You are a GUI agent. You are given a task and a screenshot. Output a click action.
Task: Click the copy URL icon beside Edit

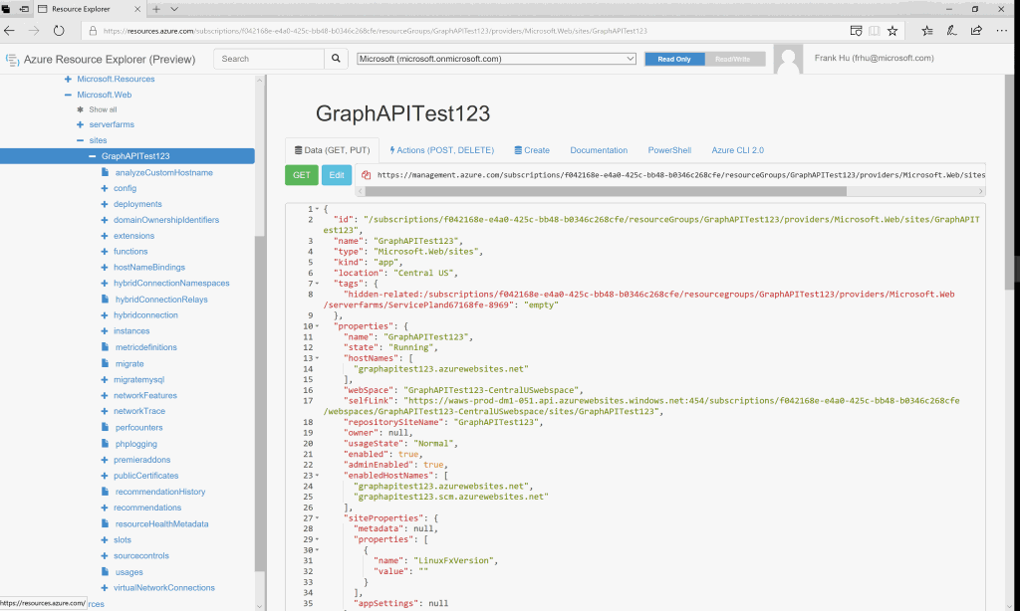(367, 175)
